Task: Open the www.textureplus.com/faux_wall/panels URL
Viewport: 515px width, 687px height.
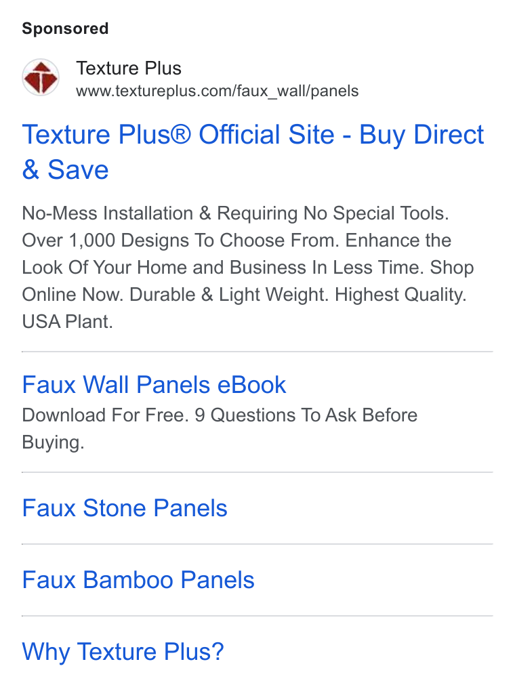Action: (x=217, y=91)
